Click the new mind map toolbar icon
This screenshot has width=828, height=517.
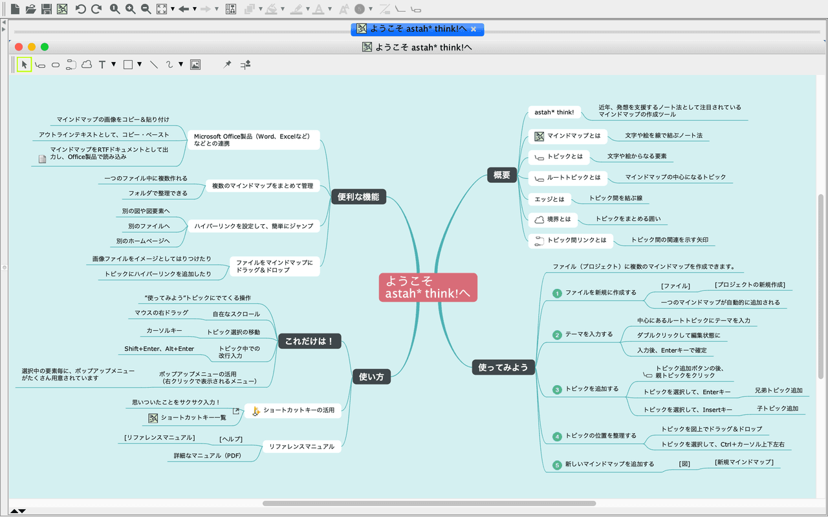pos(62,9)
